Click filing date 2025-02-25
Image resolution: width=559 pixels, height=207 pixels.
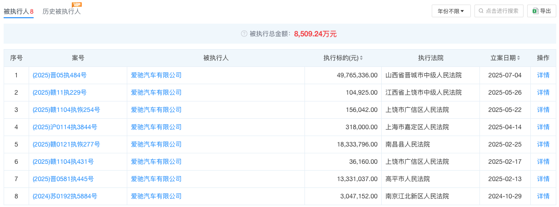pos(505,144)
